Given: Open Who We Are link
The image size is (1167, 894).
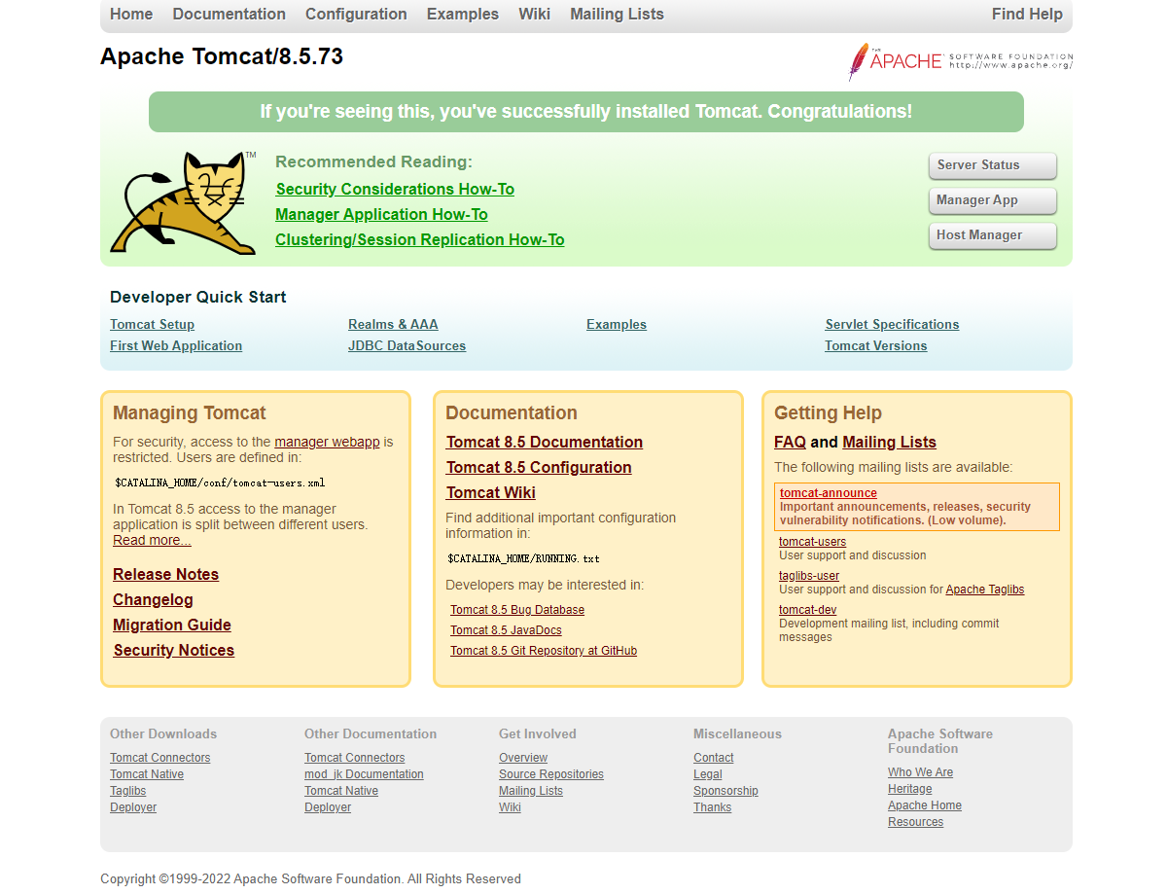Looking at the screenshot, I should point(920,772).
